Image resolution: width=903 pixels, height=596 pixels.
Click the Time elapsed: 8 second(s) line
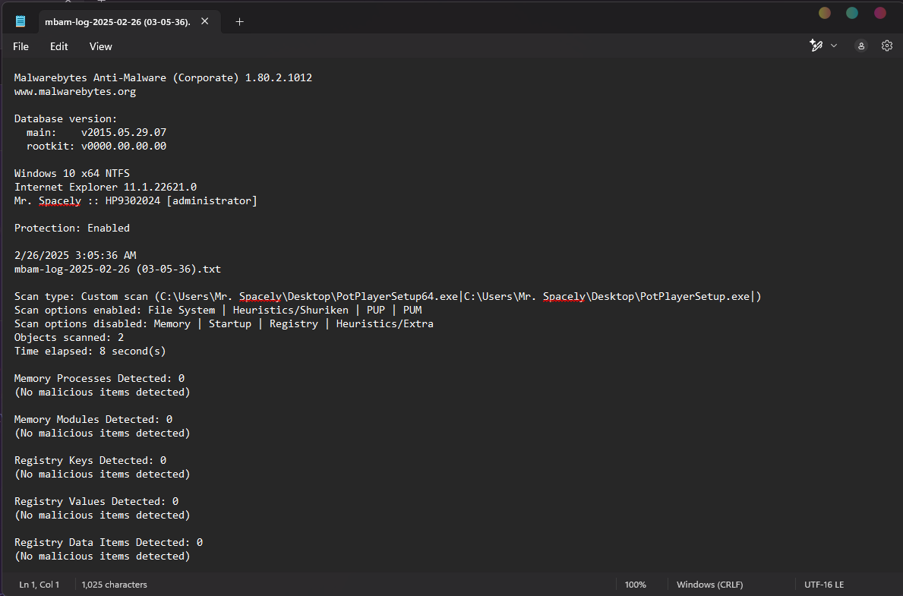click(90, 352)
